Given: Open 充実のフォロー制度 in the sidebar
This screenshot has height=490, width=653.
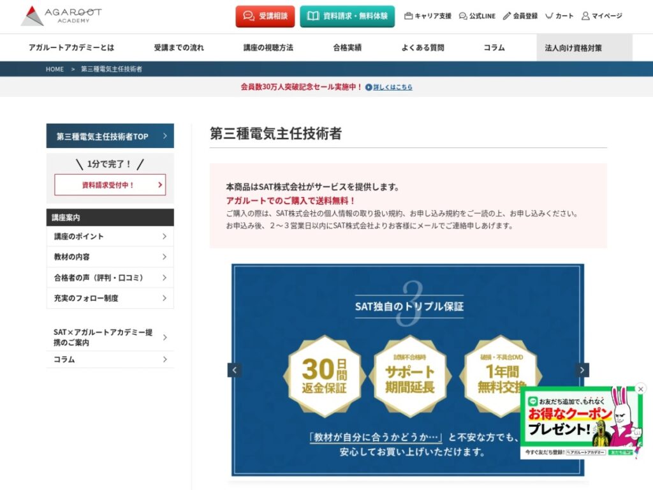Looking at the screenshot, I should tap(110, 298).
